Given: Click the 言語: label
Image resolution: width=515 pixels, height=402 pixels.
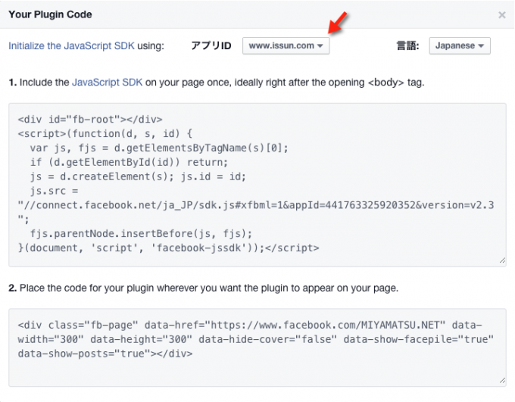Looking at the screenshot, I should (x=407, y=45).
